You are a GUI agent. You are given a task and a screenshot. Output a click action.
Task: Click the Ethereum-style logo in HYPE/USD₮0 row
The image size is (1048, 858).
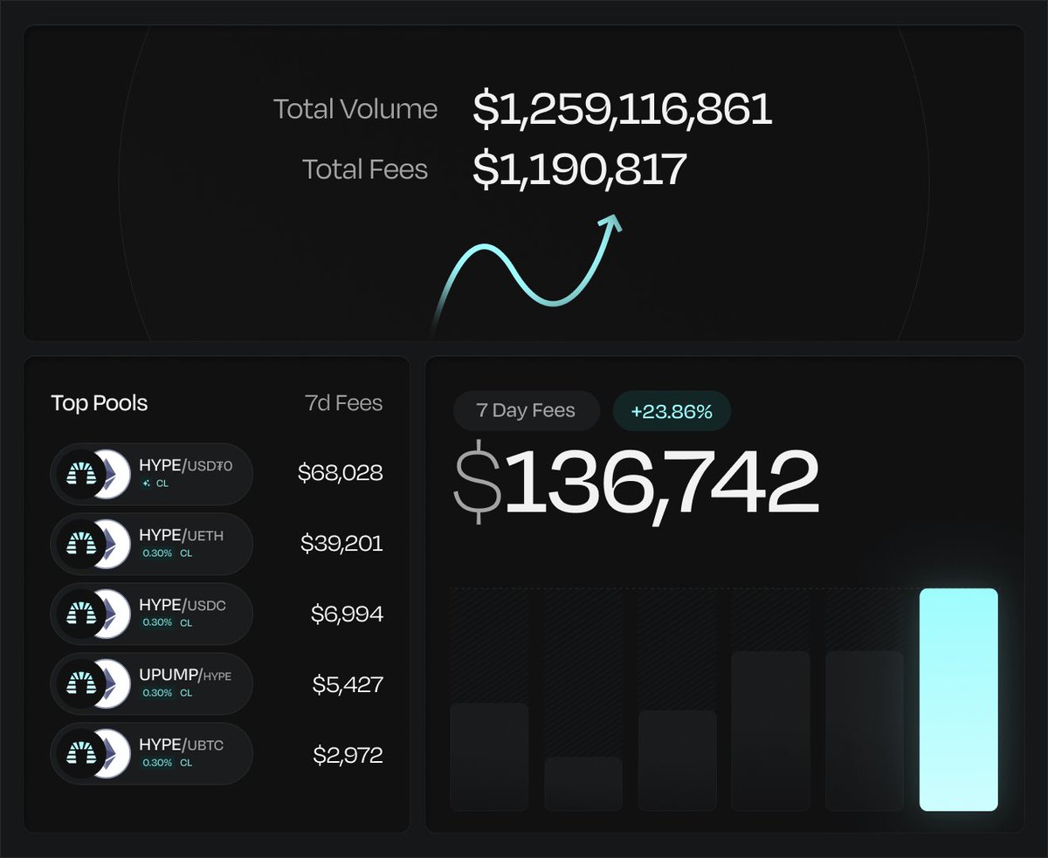coord(116,474)
